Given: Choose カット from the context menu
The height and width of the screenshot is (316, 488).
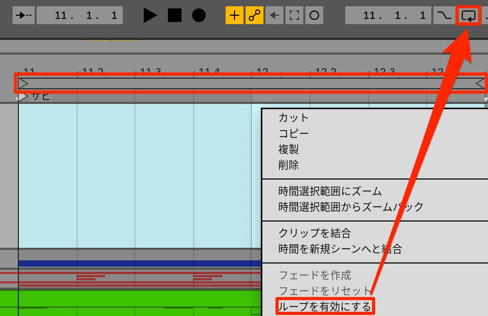Looking at the screenshot, I should pos(293,118).
